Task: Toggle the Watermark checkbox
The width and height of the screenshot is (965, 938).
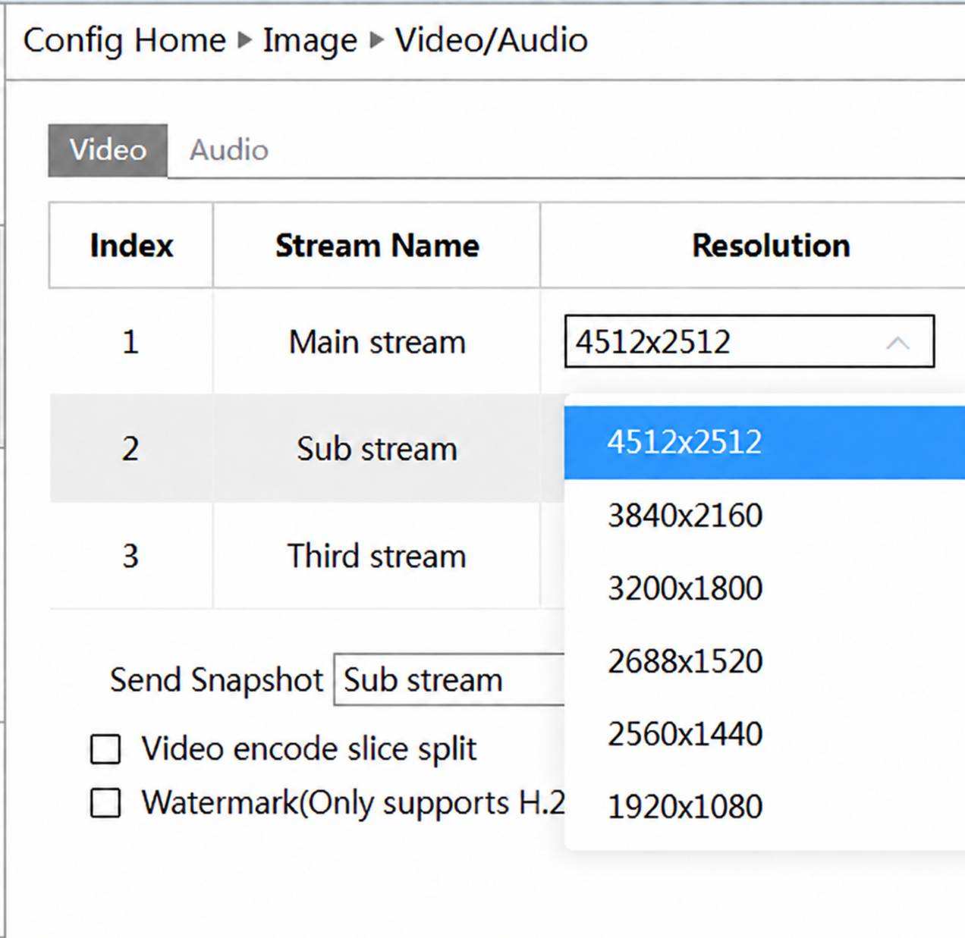Action: click(105, 802)
